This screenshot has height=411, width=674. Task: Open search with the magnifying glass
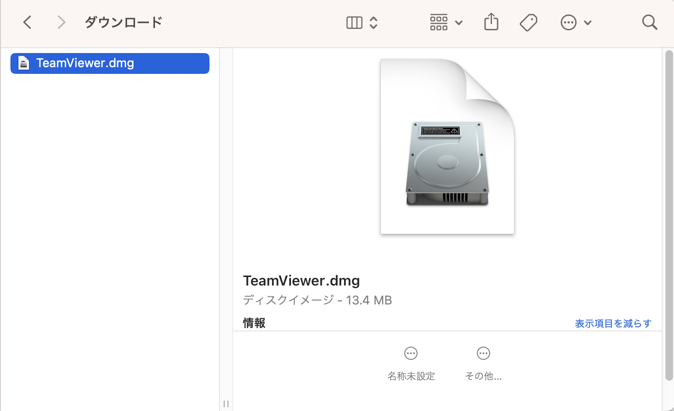[649, 22]
